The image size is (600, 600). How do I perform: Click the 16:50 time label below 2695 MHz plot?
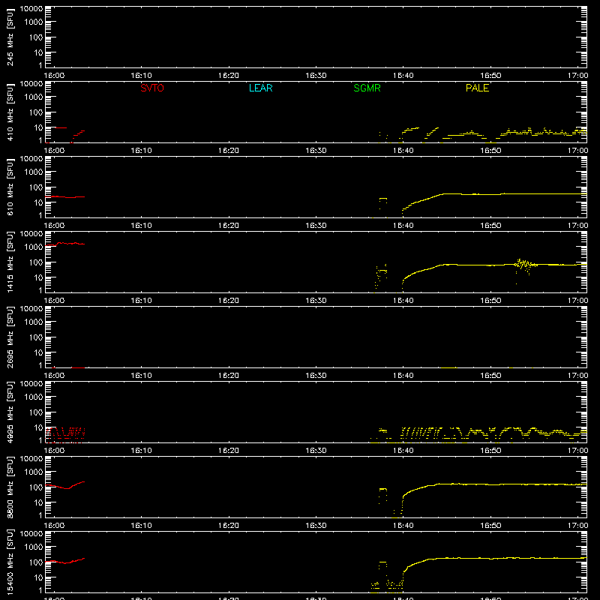tap(490, 376)
